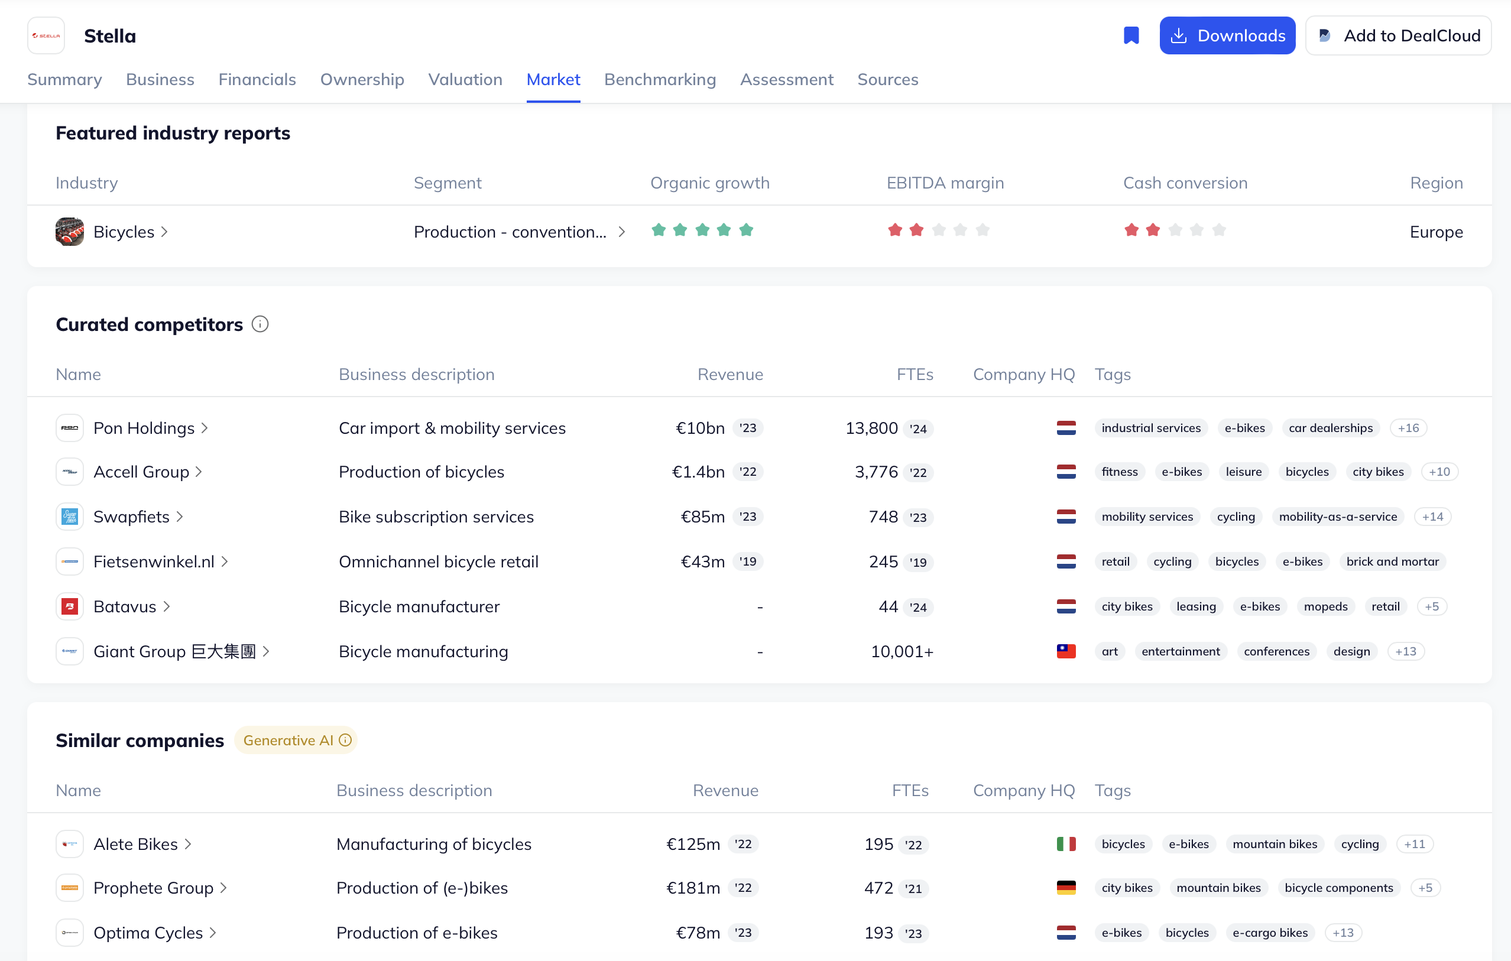Open the Sources tab
Screen dimensions: 1511x961
click(888, 80)
